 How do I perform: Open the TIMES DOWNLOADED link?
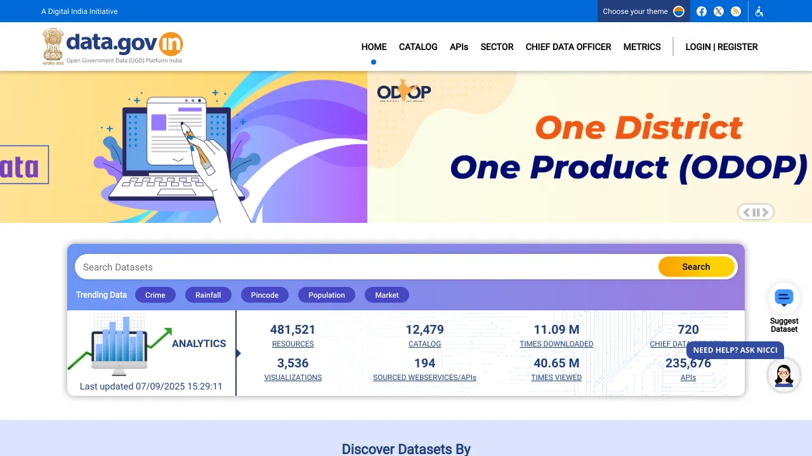556,344
